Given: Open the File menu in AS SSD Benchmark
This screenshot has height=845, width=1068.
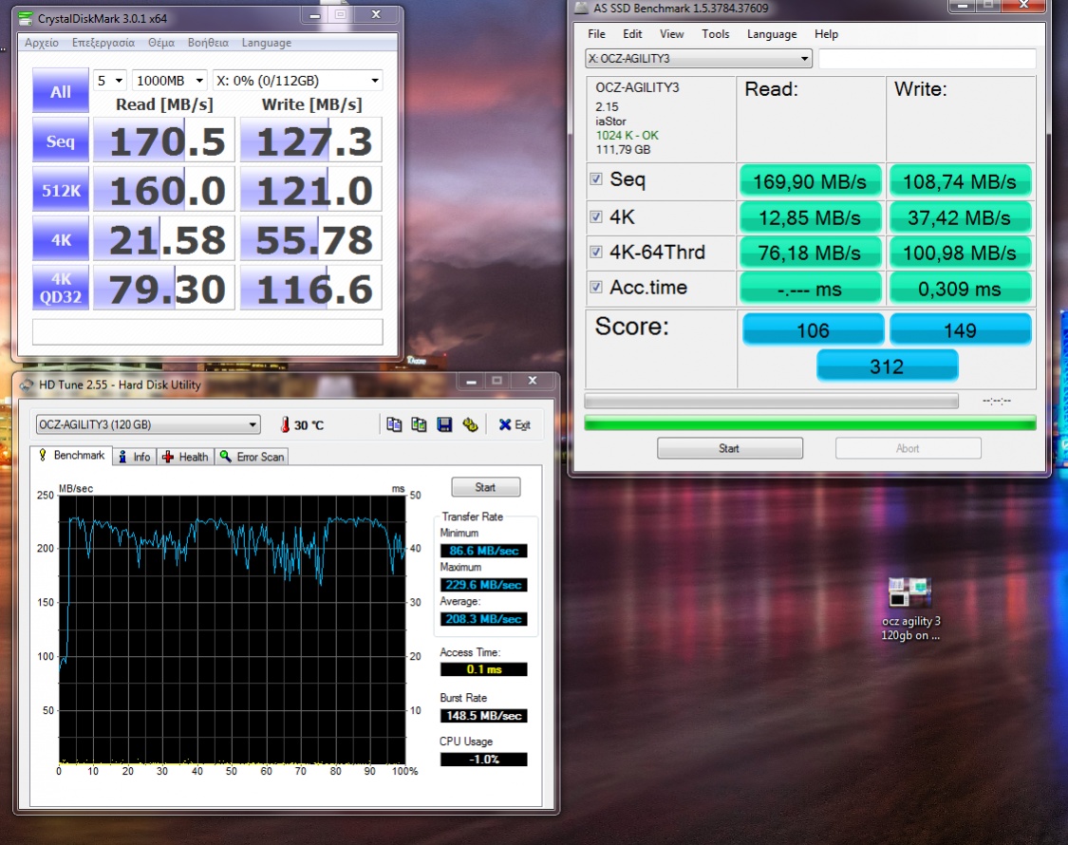Looking at the screenshot, I should click(x=597, y=33).
